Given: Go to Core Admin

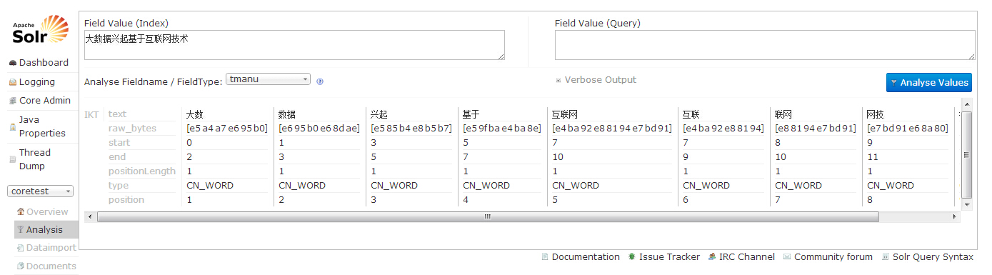Looking at the screenshot, I should point(39,101).
